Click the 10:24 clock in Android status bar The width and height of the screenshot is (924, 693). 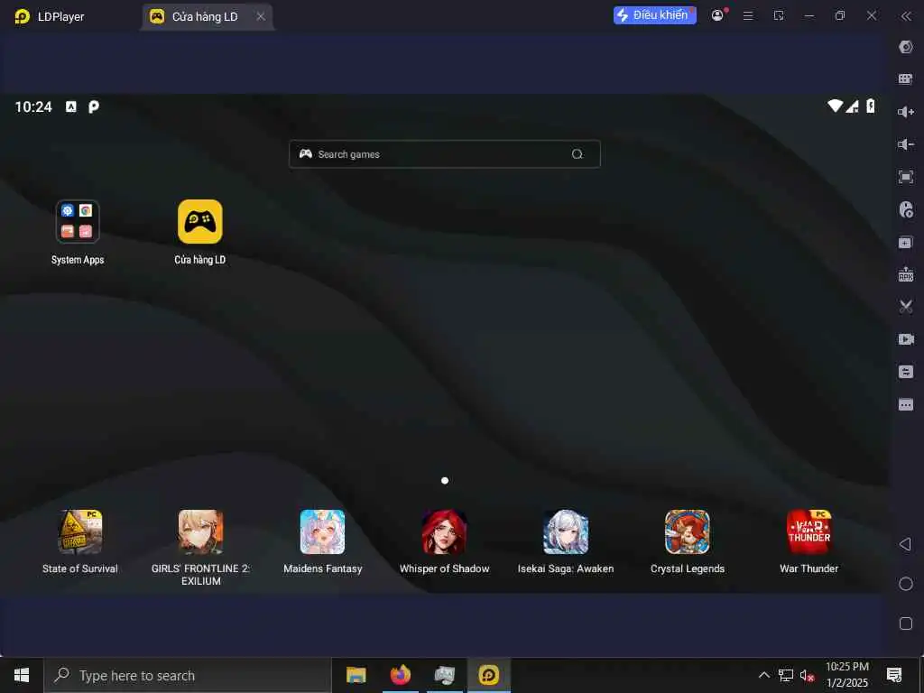pos(33,106)
